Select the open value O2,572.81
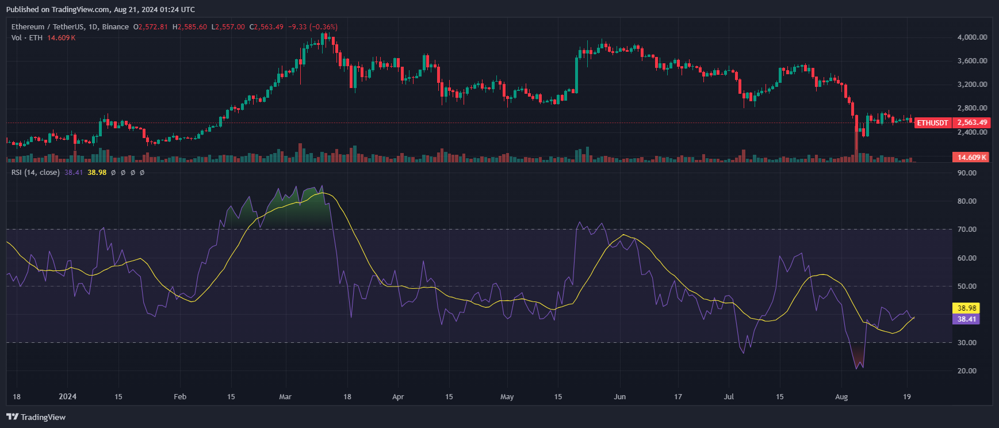This screenshot has height=428, width=999. [x=151, y=27]
